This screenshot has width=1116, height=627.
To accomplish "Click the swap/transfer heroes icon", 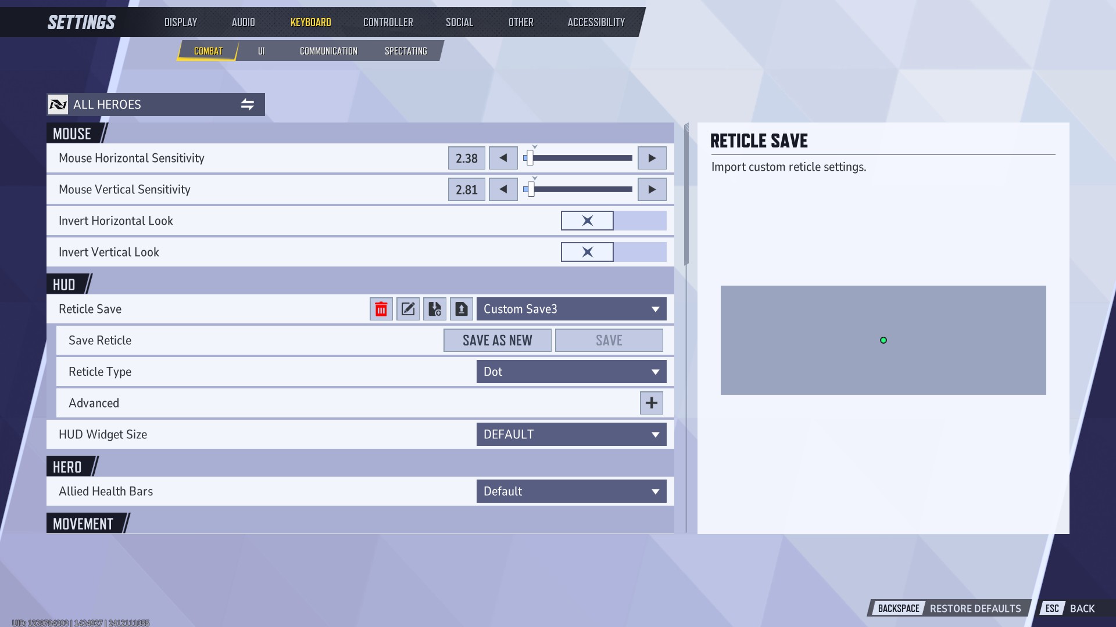I will (x=248, y=104).
